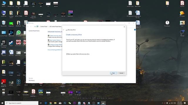Open the Steam desktop shortcut
Viewport: 188px width, 105px height.
click(11, 43)
